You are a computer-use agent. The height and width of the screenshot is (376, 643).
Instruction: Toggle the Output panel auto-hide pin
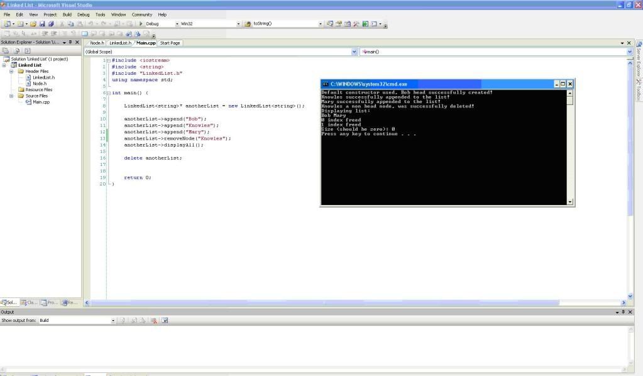624,312
